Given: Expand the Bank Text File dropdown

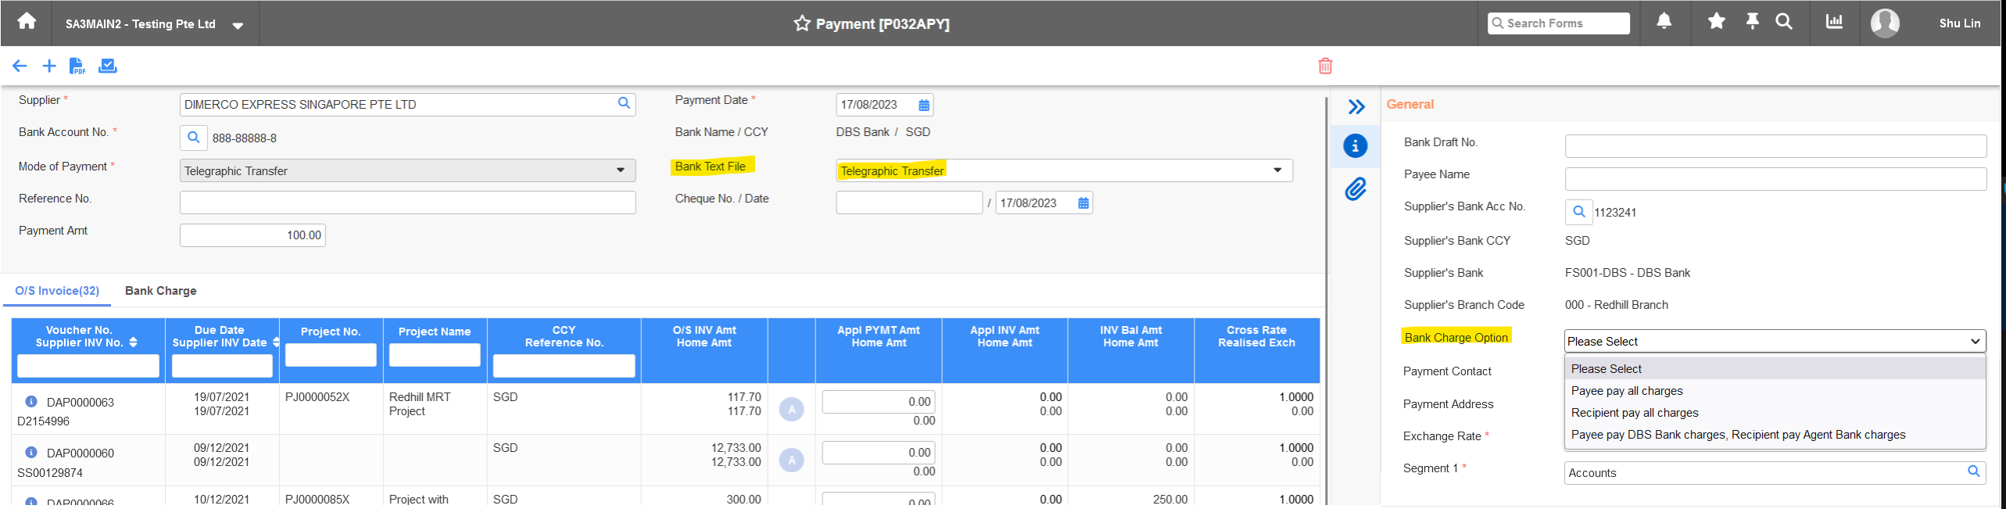Looking at the screenshot, I should tap(1277, 170).
